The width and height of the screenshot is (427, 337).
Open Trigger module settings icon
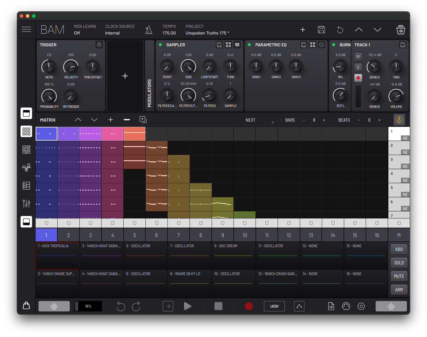coord(99,45)
